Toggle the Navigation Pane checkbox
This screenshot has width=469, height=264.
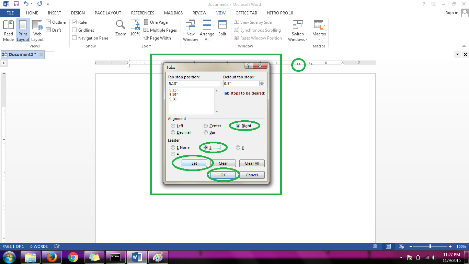pos(75,38)
